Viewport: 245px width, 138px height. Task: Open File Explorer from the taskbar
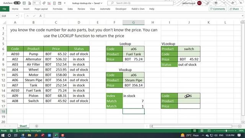29,135
